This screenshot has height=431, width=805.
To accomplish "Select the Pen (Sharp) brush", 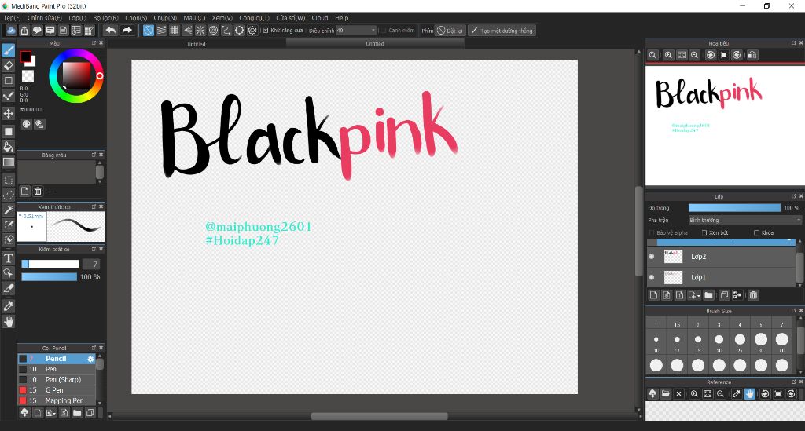I will point(57,380).
